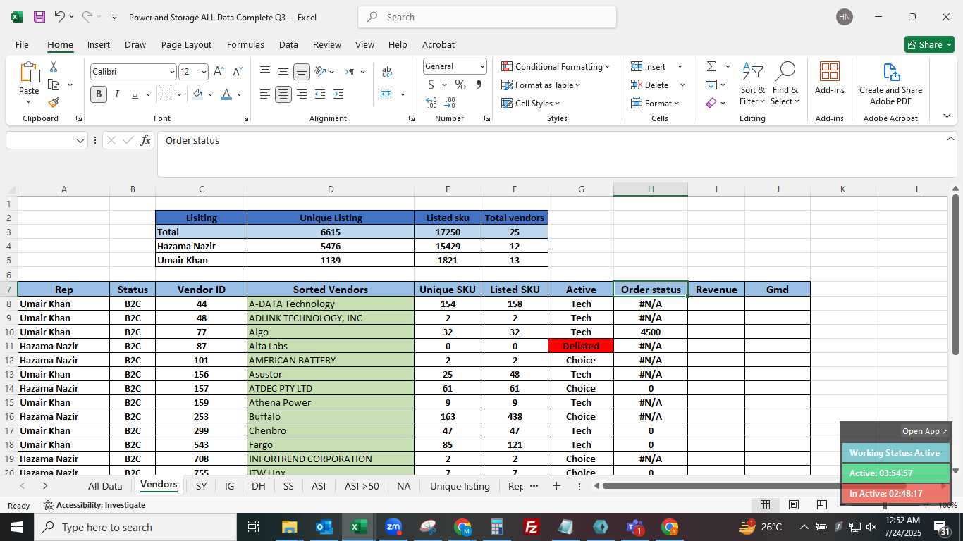Screen dimensions: 963x541
Task: Open the Name Box dropdown arrow
Action: (80, 140)
